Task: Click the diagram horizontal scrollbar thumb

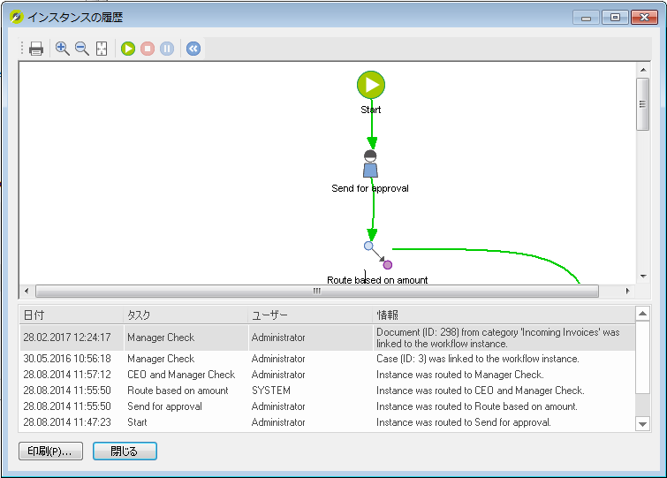Action: click(317, 291)
